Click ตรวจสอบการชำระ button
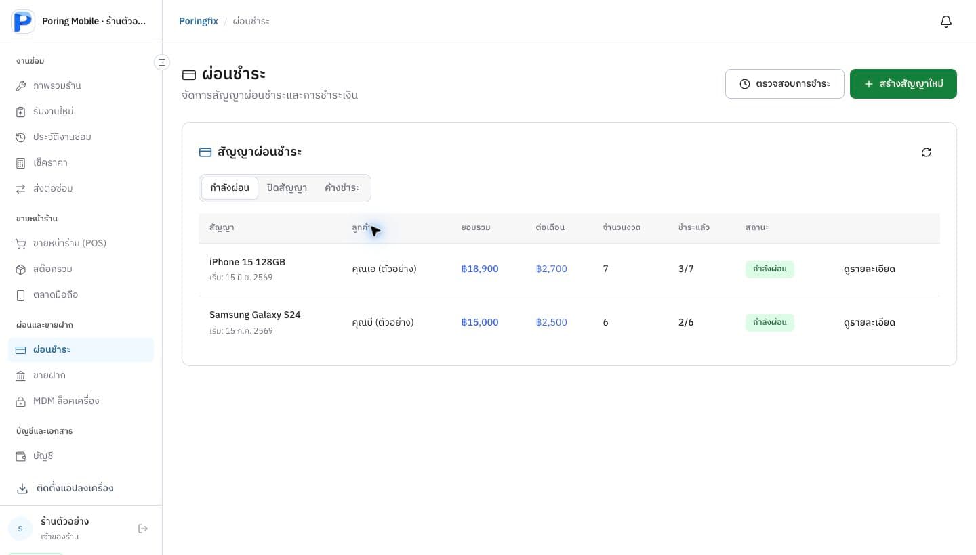 coord(785,84)
